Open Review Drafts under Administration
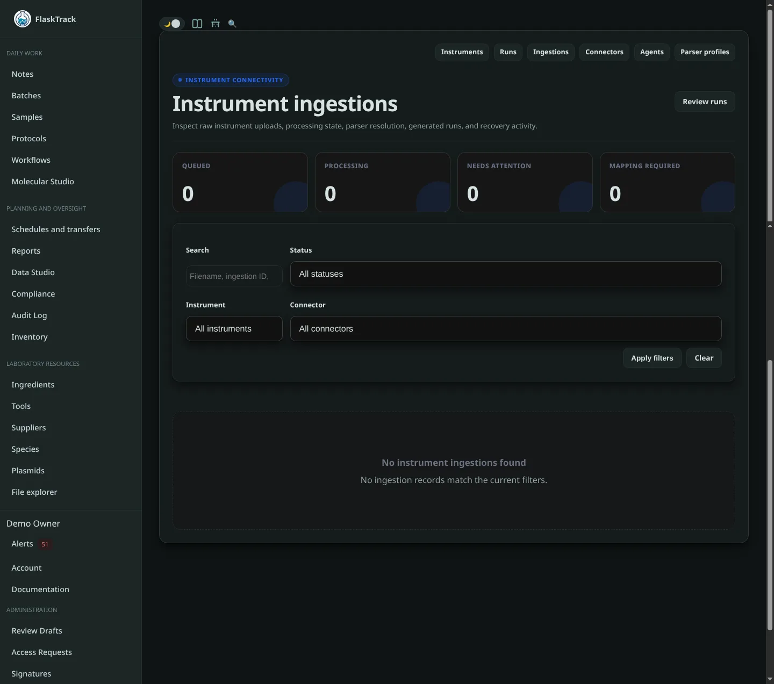Viewport: 774px width, 684px height. [x=37, y=631]
